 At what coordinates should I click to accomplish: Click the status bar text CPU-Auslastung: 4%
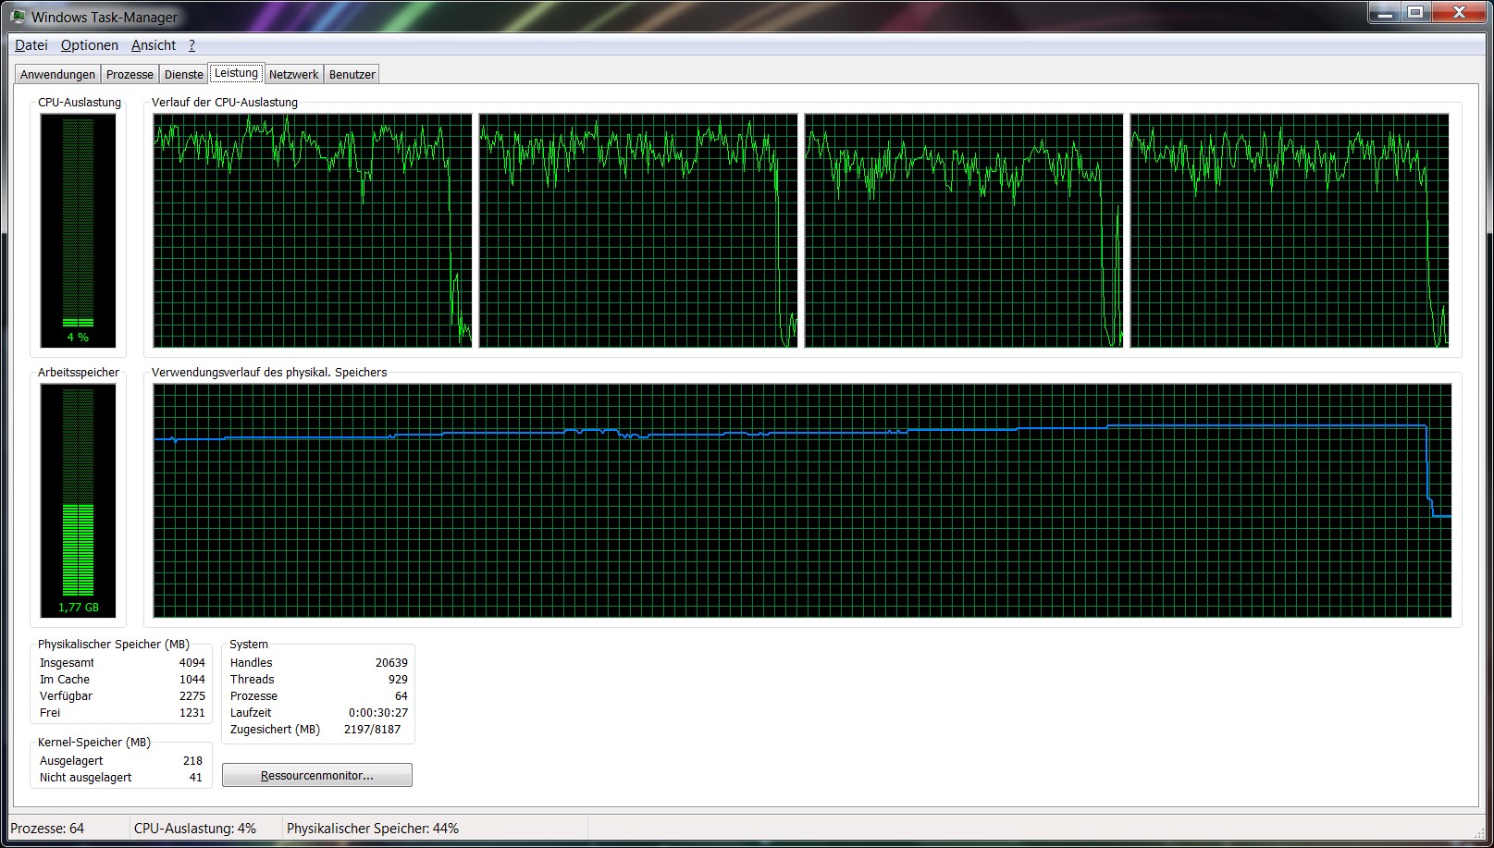(195, 829)
